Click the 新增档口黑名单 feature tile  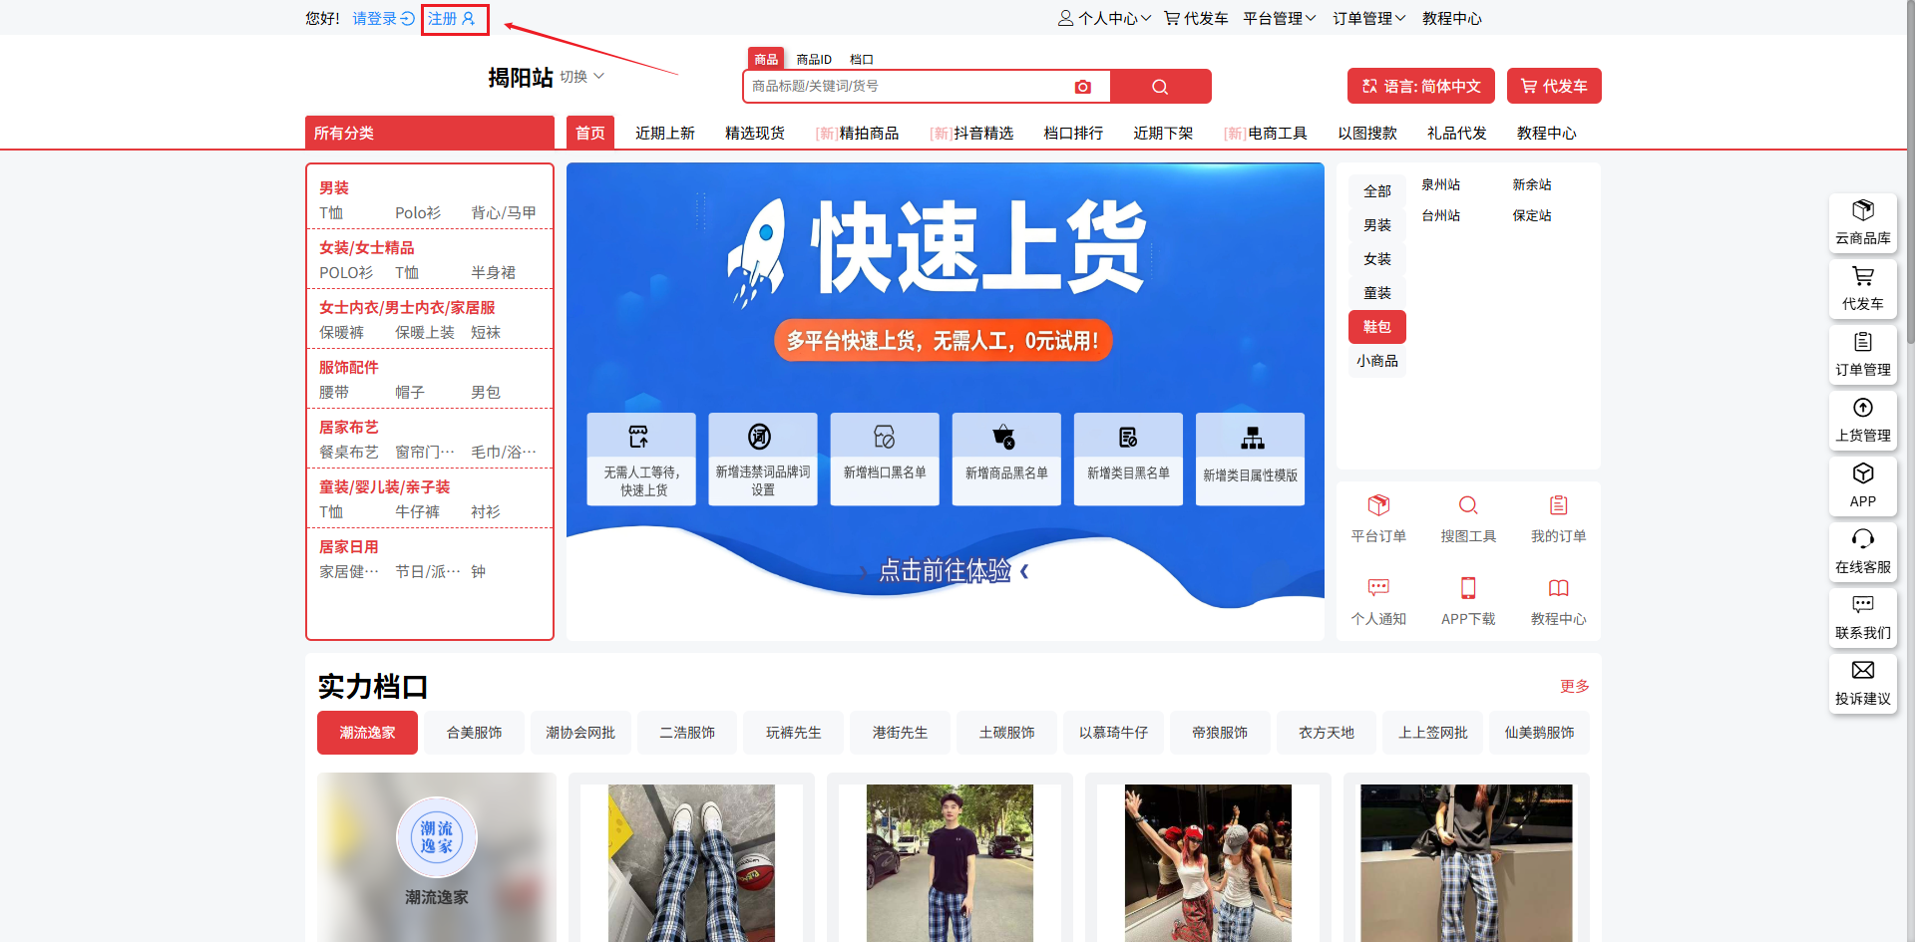(885, 459)
